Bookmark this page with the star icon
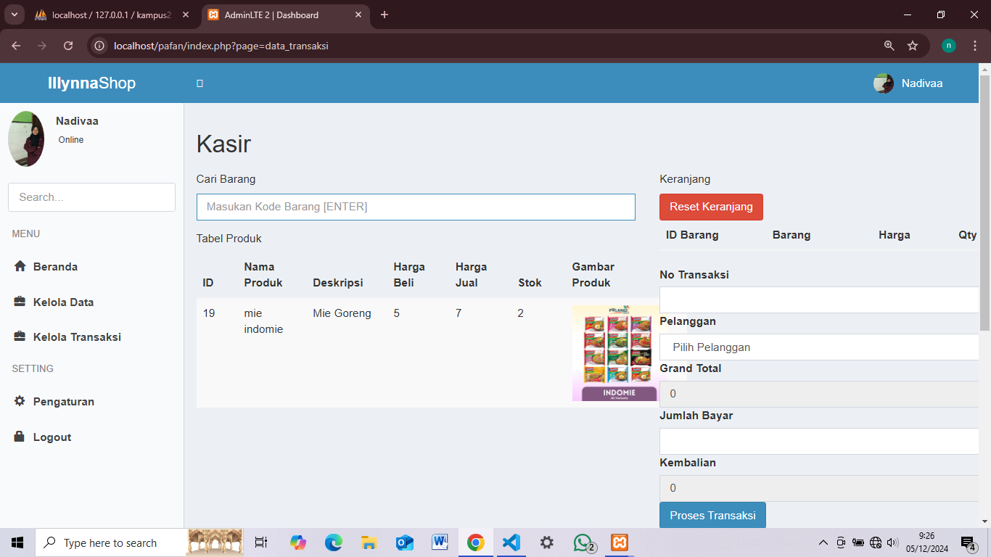This screenshot has height=557, width=991. tap(913, 46)
